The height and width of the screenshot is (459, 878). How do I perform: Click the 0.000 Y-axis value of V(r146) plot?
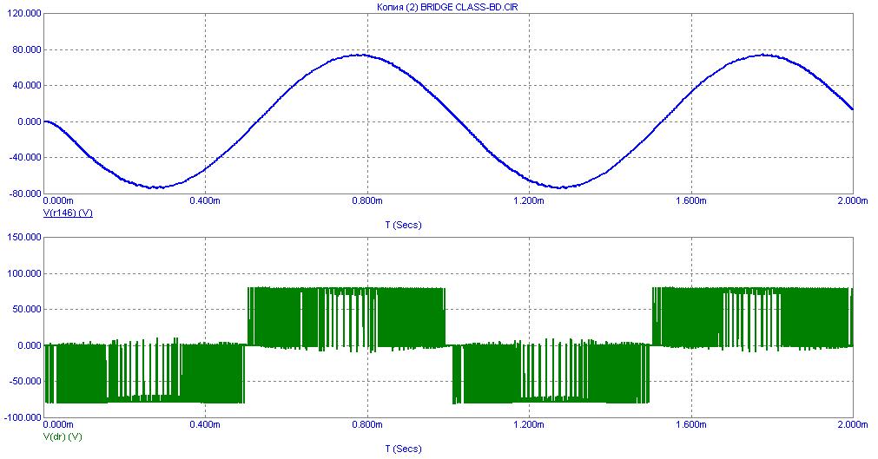(x=29, y=121)
